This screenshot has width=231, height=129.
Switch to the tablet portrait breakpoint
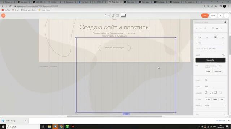coord(113,15)
